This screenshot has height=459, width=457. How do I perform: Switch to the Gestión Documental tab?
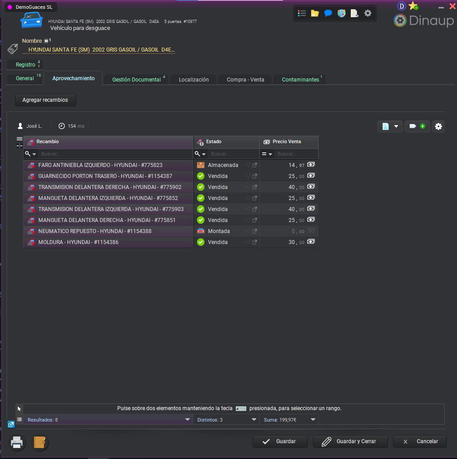click(x=136, y=80)
